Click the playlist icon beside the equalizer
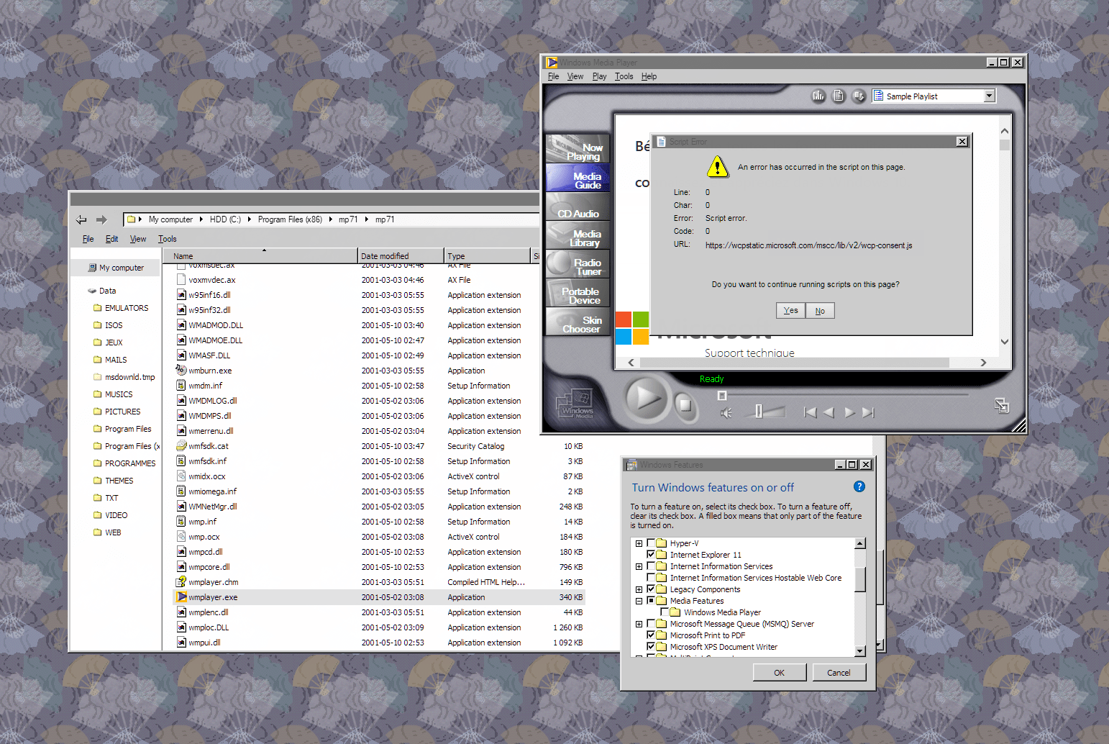The height and width of the screenshot is (744, 1109). click(x=839, y=96)
